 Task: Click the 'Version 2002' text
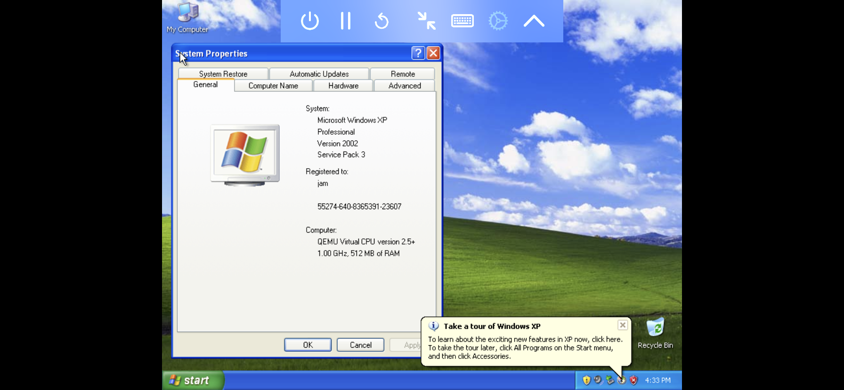[337, 143]
